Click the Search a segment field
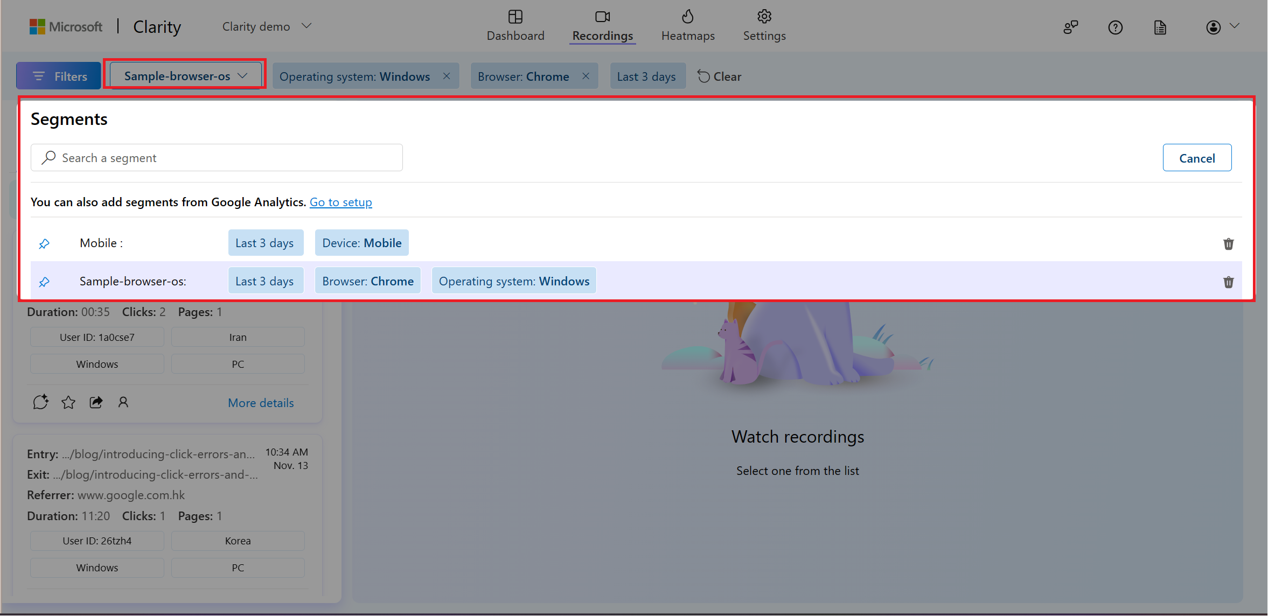This screenshot has height=616, width=1268. tap(217, 158)
